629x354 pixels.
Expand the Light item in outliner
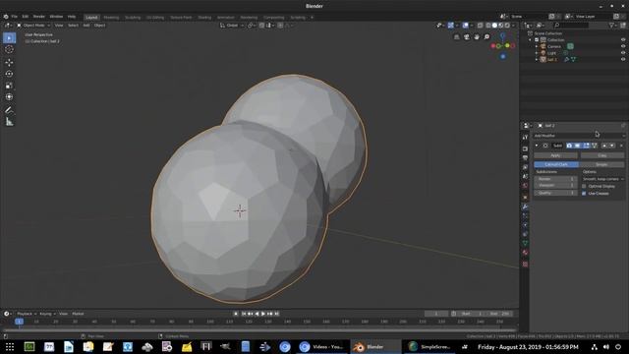(x=537, y=52)
